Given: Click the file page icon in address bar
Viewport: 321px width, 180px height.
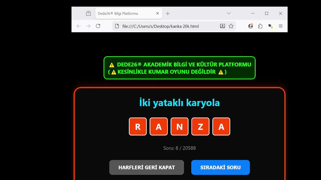Looking at the screenshot, I should pyautogui.click(x=117, y=26).
